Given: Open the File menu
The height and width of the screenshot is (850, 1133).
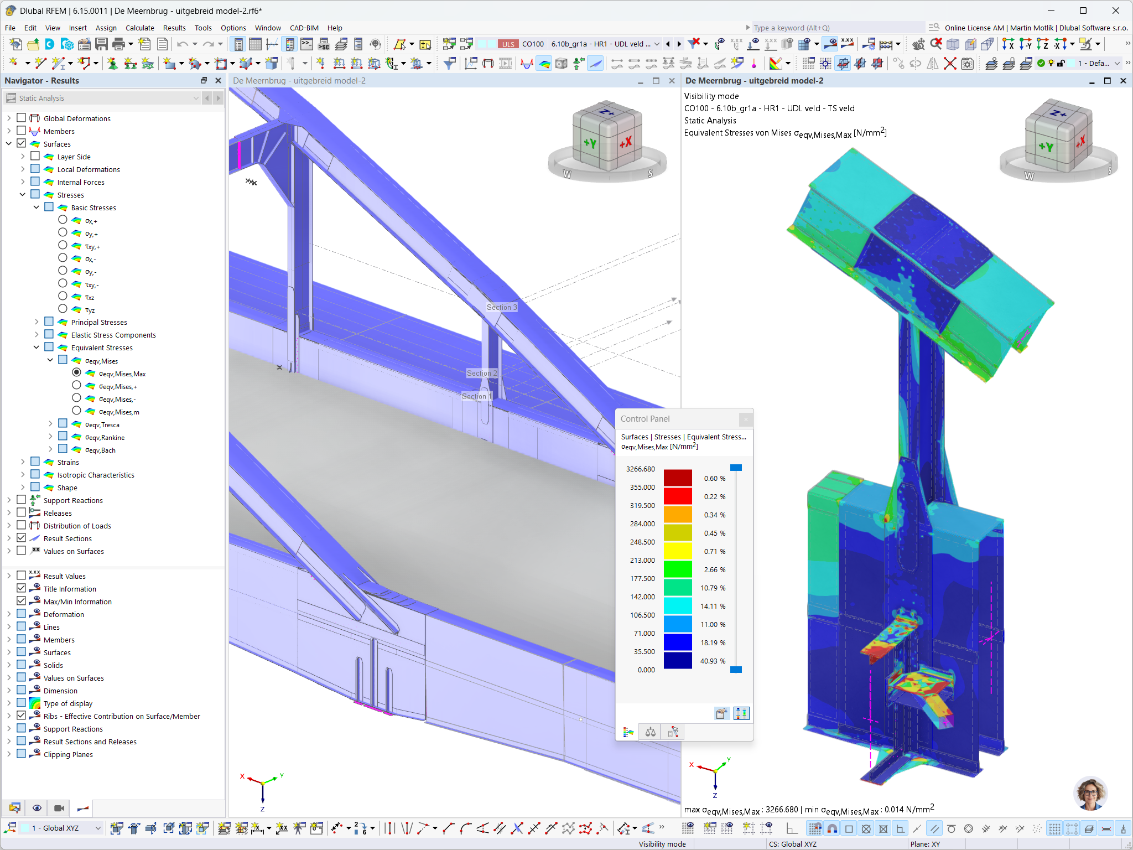Looking at the screenshot, I should click(10, 28).
